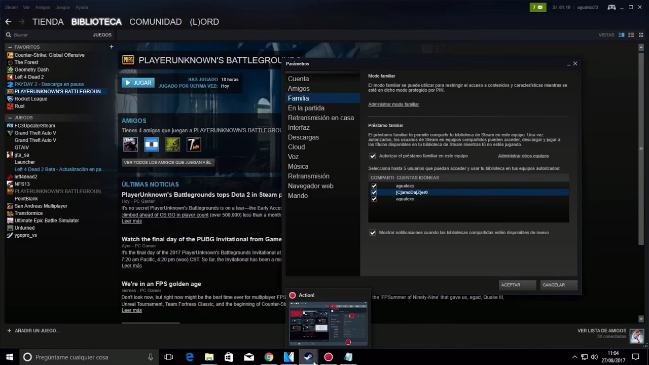Toggle Mostrar notificaciones bibliotecas compartidas checkbox
The image size is (649, 365).
click(x=373, y=233)
